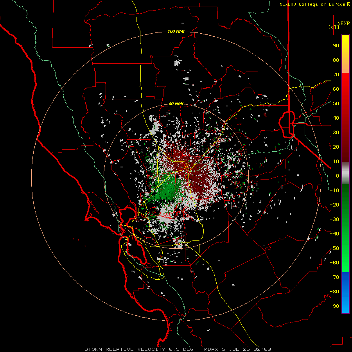Click the positive 50 scale value
Viewport: 352px width, 352px height.
[336, 104]
